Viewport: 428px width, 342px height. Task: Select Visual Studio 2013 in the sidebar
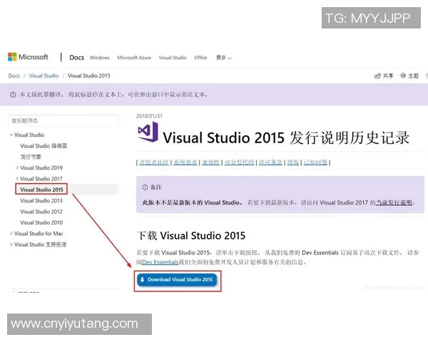(41, 200)
